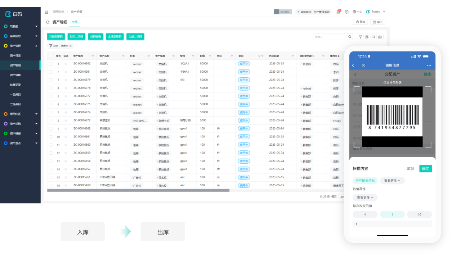The width and height of the screenshot is (461, 259).
Task: Open the 一级类目 menu item
Action: [x=15, y=94]
